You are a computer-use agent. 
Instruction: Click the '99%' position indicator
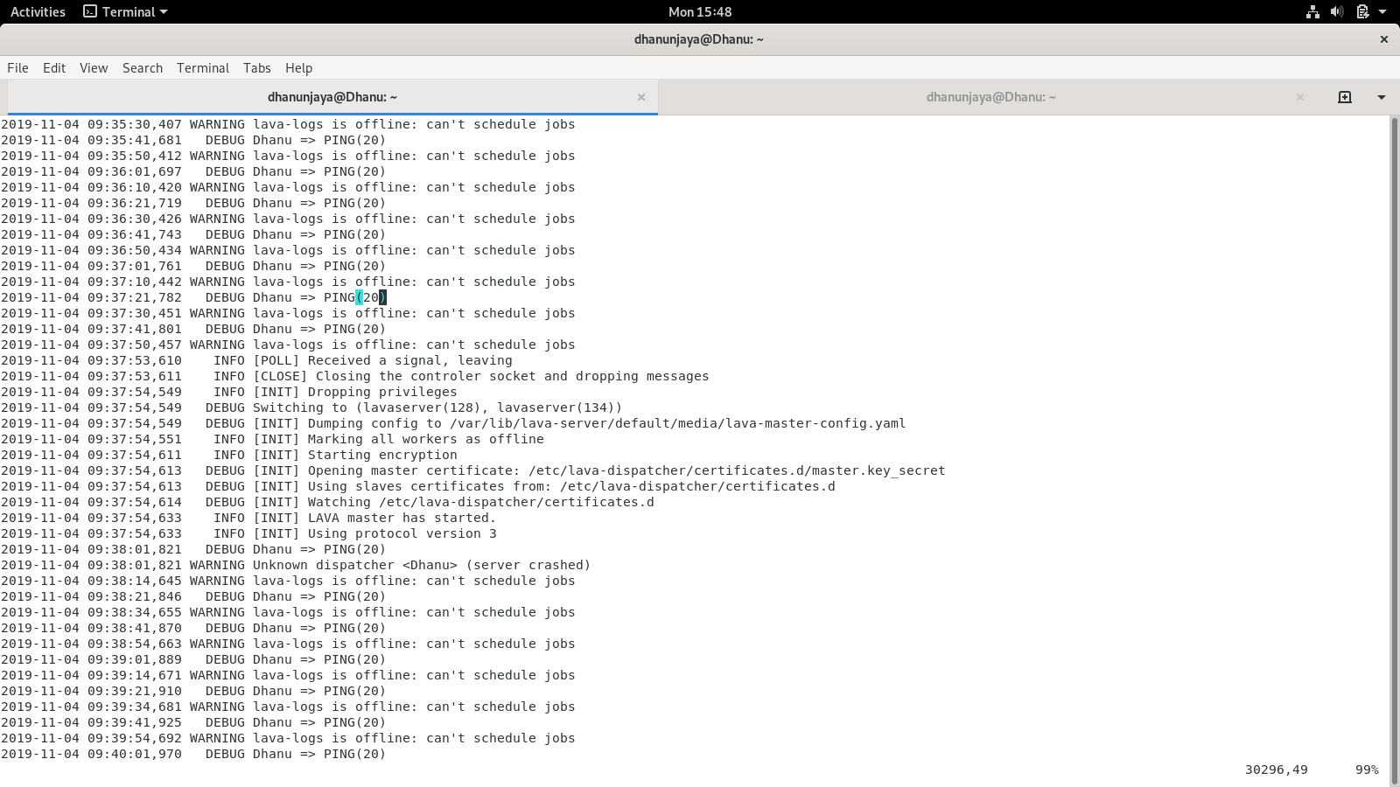(1367, 770)
